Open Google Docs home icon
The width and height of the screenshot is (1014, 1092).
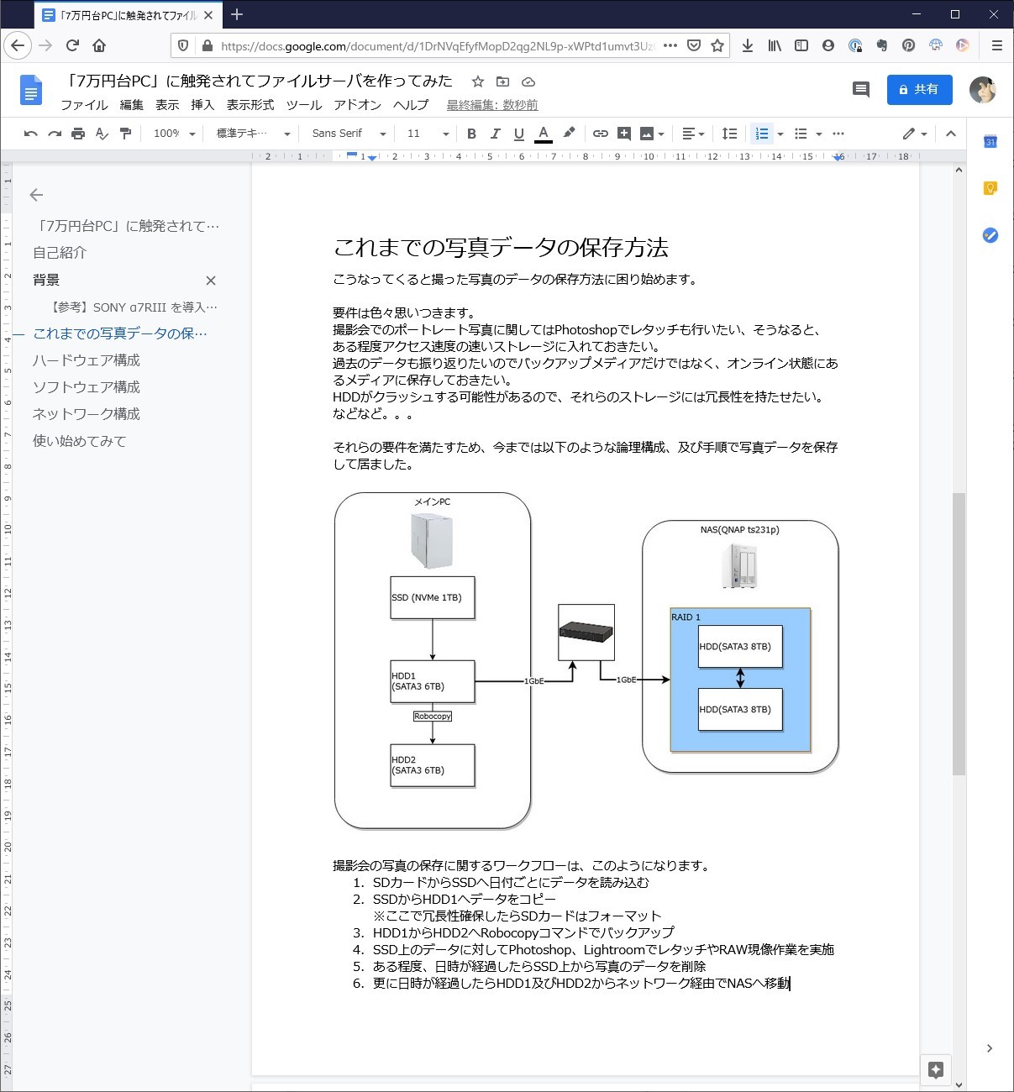(31, 90)
